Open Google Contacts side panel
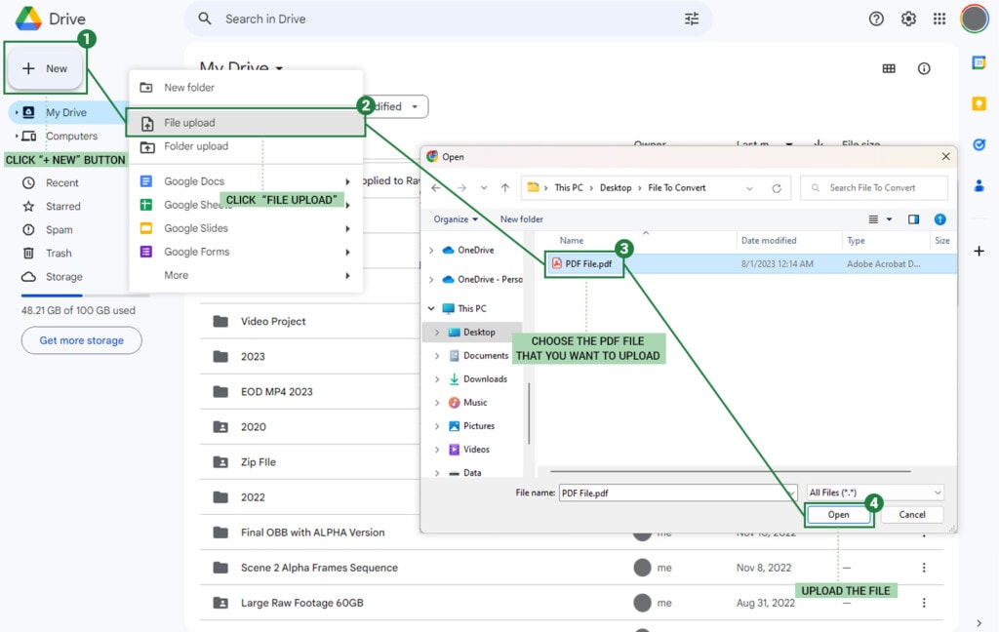This screenshot has height=632, width=999. pos(979,185)
